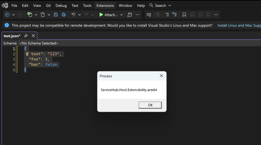
Task: Open the Tools menu
Action: [87, 5]
